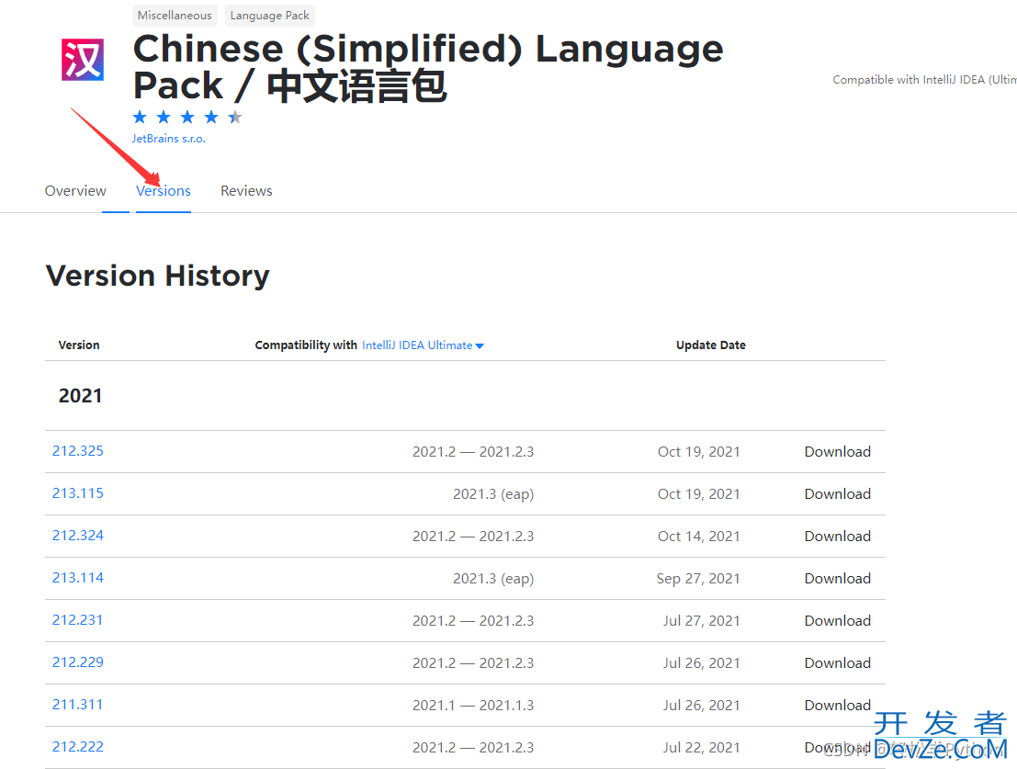Viewport: 1017px width, 769px height.
Task: Click the Jul 27, 2021 update date
Action: 701,620
